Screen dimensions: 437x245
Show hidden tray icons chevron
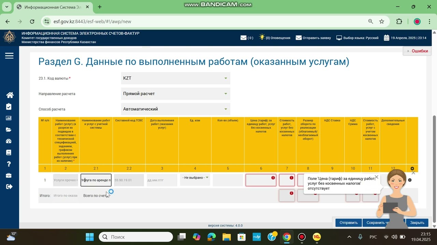(349, 237)
